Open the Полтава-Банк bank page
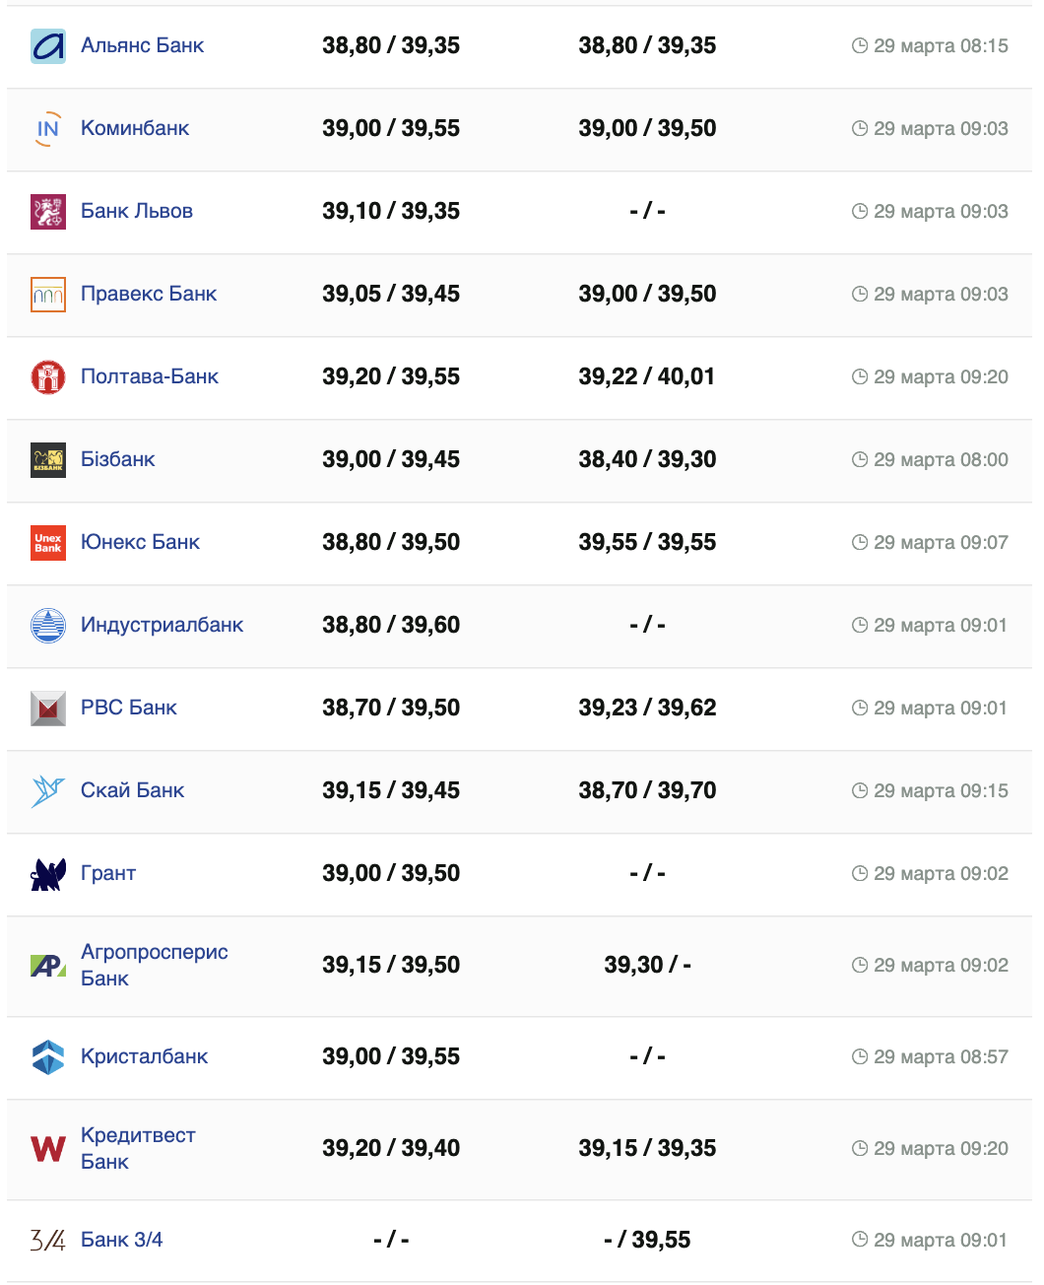The image size is (1044, 1285). click(x=149, y=376)
